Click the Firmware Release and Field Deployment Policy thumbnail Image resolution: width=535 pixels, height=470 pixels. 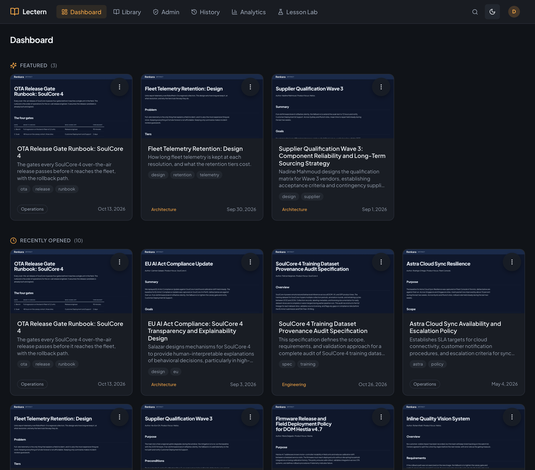click(x=333, y=437)
